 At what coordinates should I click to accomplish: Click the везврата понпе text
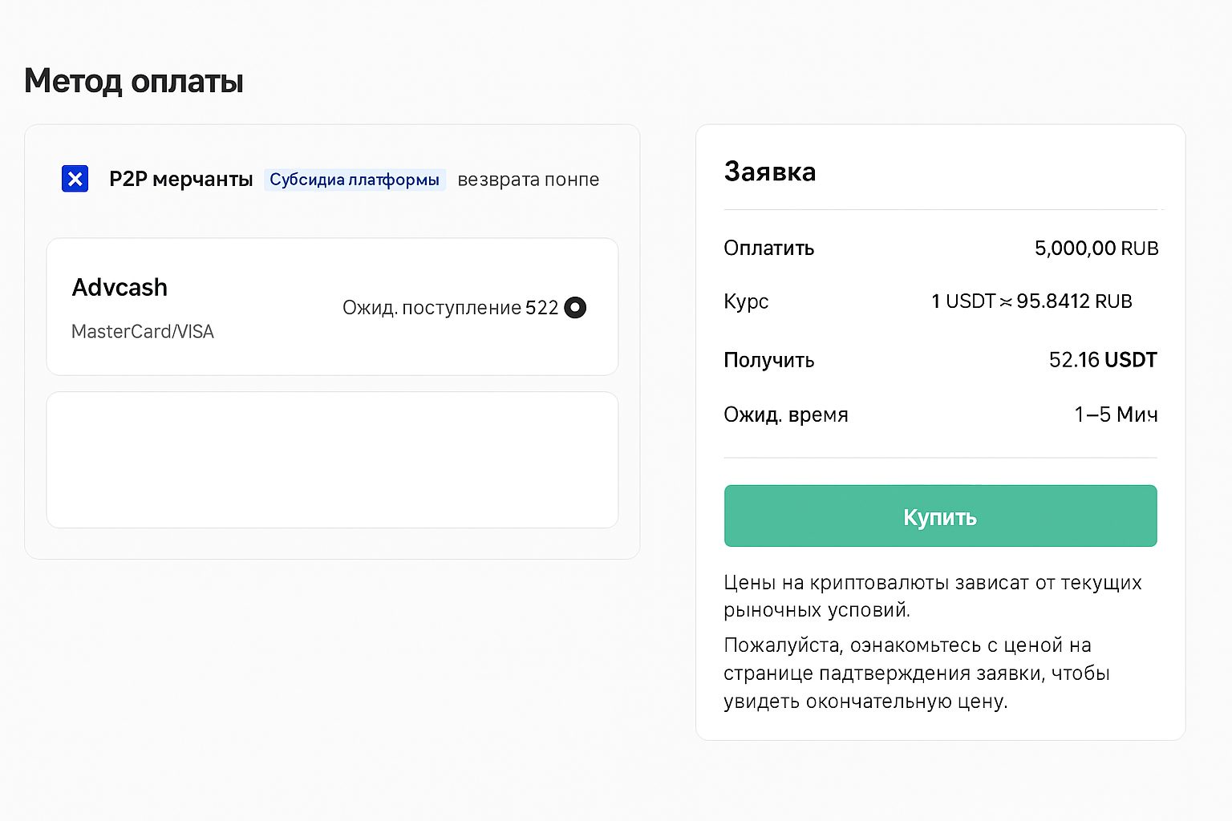[x=528, y=180]
